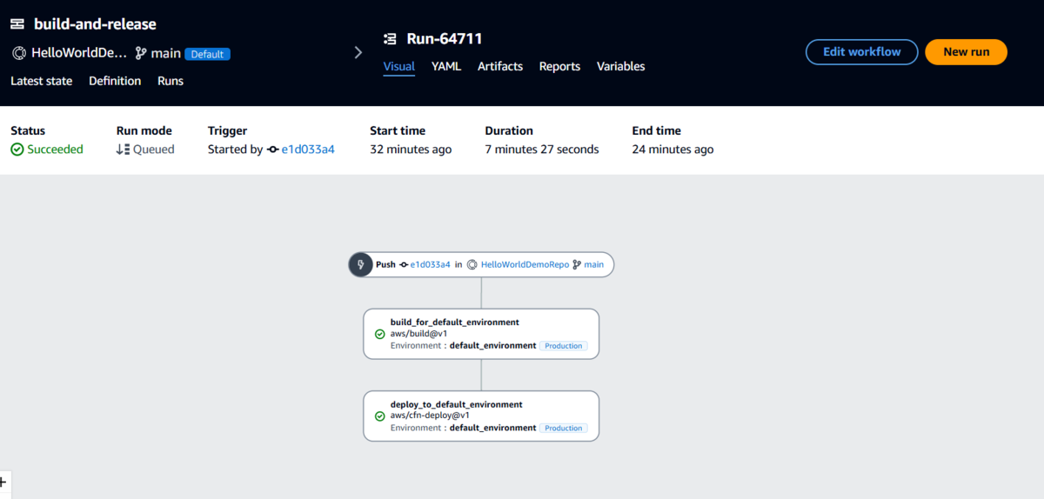Click the branch icon in the Push node
The width and height of the screenshot is (1044, 499).
(577, 264)
